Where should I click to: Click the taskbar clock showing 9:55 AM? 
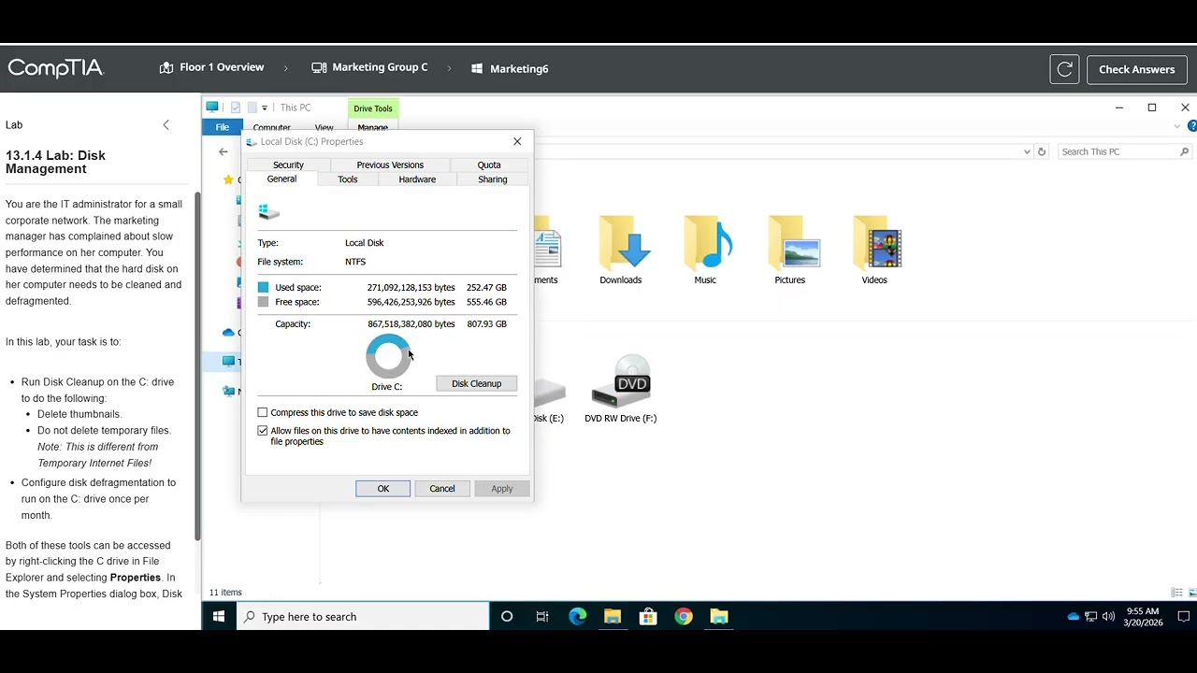click(x=1143, y=617)
